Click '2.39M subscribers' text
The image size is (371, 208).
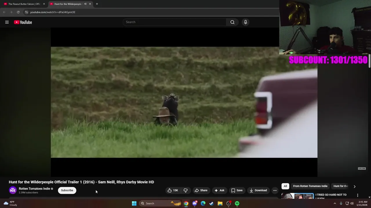click(28, 193)
